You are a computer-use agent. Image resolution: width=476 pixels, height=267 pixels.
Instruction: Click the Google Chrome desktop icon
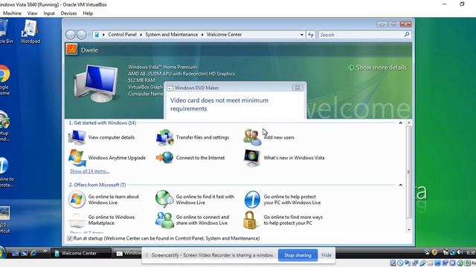(x=4, y=80)
